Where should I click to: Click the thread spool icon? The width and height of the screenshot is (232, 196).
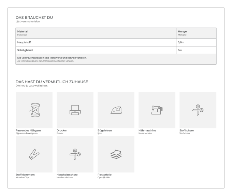click(x=34, y=110)
